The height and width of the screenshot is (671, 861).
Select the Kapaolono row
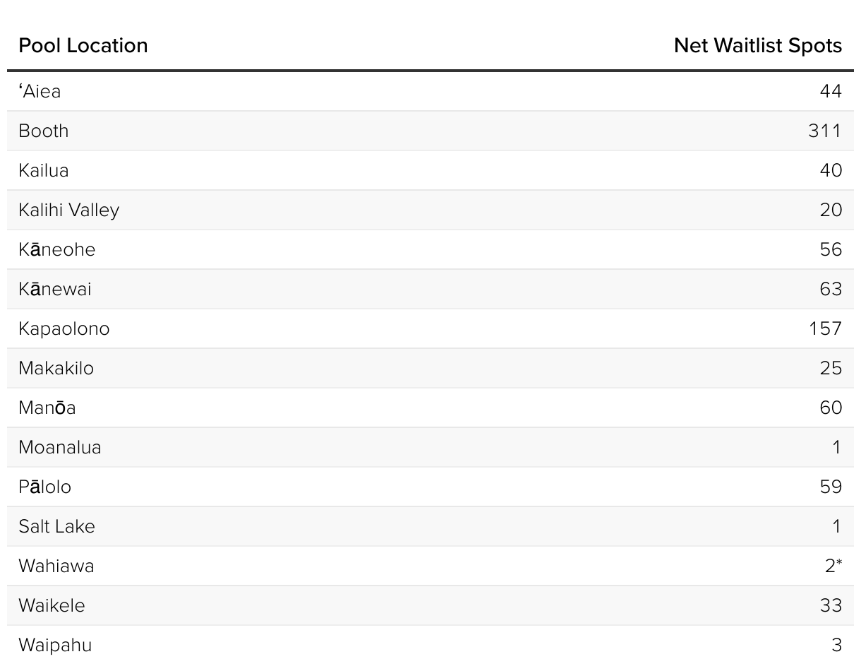430,328
